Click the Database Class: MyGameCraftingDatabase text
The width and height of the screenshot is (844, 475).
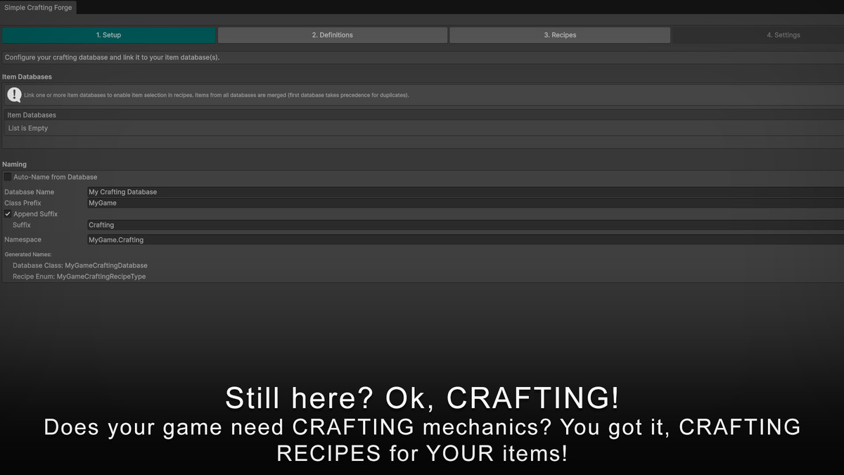(x=79, y=265)
